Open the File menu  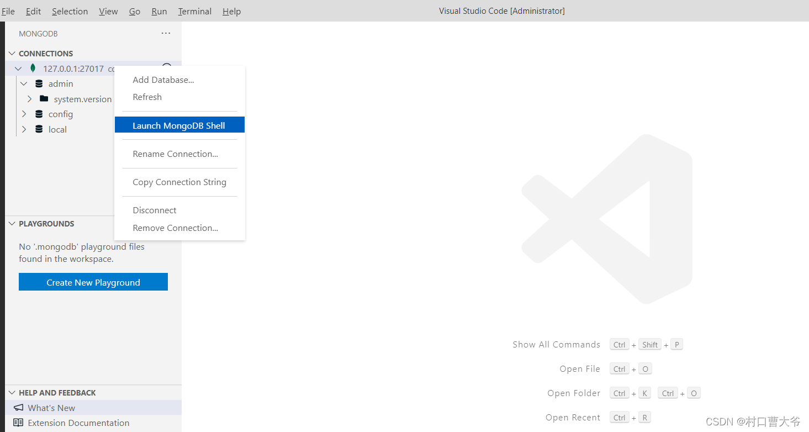click(8, 11)
